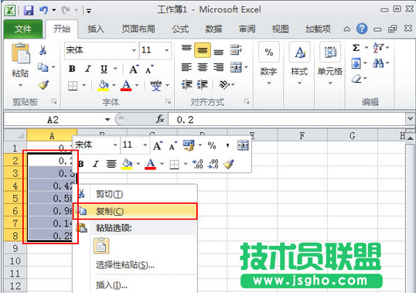This screenshot has height=293, width=416.
Task: Choose 插入(I)... from the context menu
Action: pos(135,285)
